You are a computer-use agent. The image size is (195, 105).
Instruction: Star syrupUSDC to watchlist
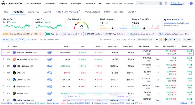(x=3, y=59)
